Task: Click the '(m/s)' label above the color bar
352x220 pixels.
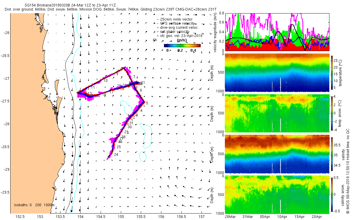Action: [182, 40]
